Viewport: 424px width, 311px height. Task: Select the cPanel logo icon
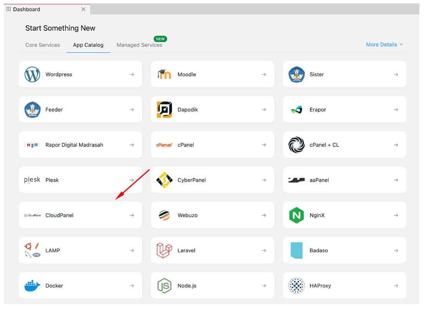(164, 144)
